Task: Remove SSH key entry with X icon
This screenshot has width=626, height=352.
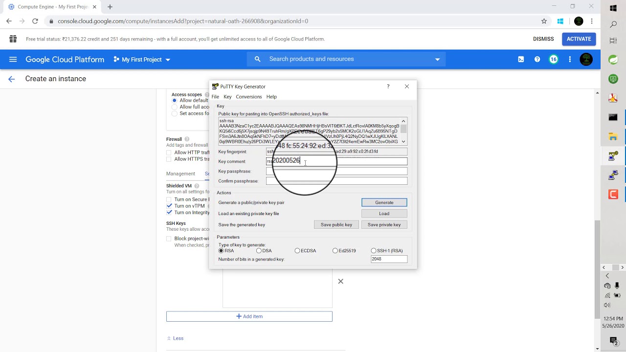Action: [341, 281]
